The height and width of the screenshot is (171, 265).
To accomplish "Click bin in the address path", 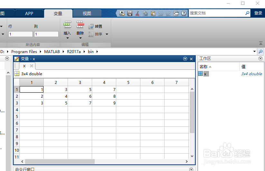I will pyautogui.click(x=91, y=52).
